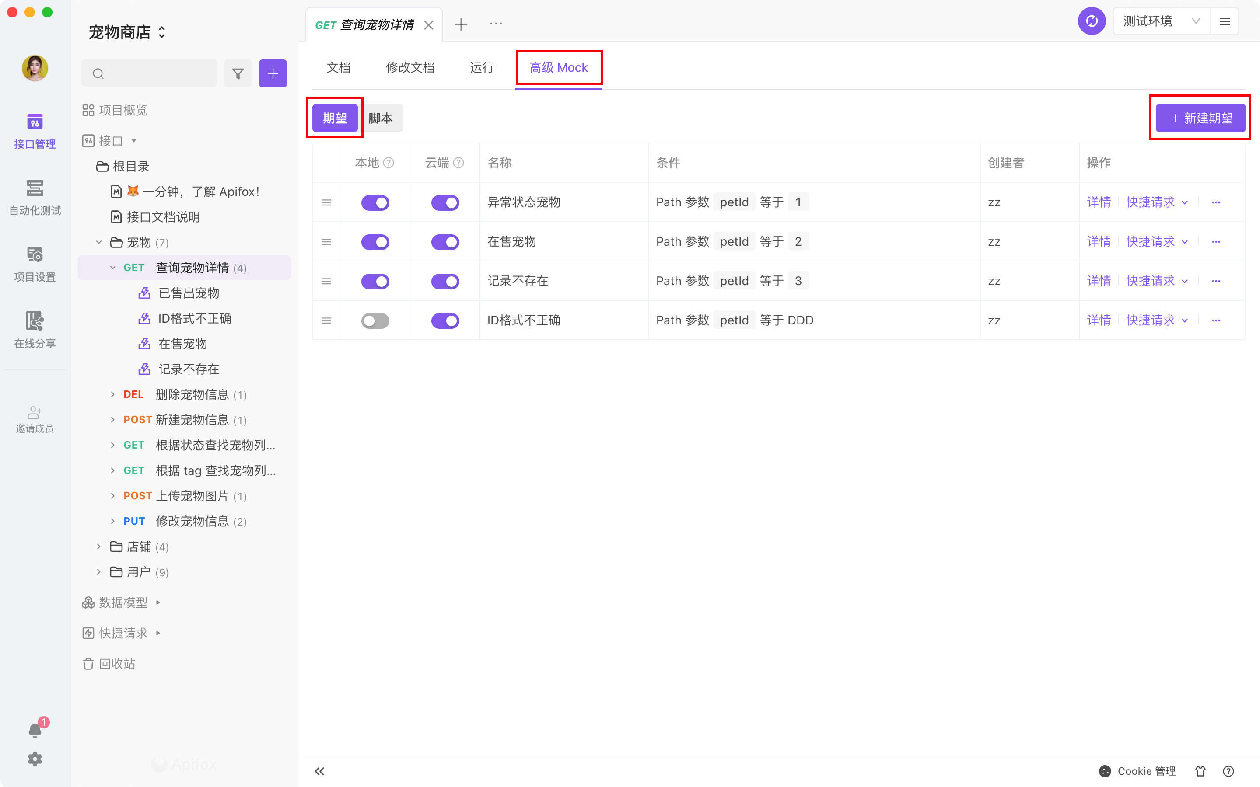Expand the 店铺 folder

(99, 547)
